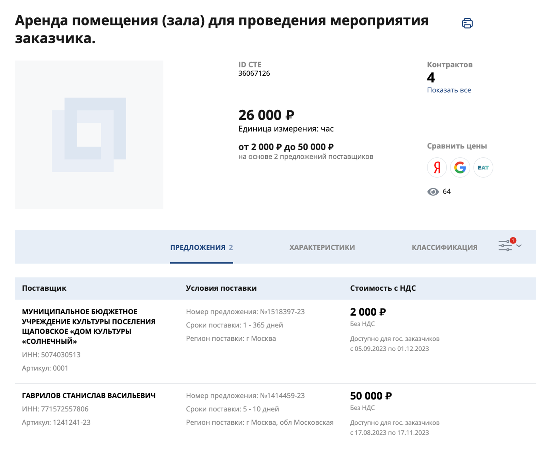Screen dimensions: 553x456
Task: Expand the filter dropdown chevron
Action: (519, 246)
